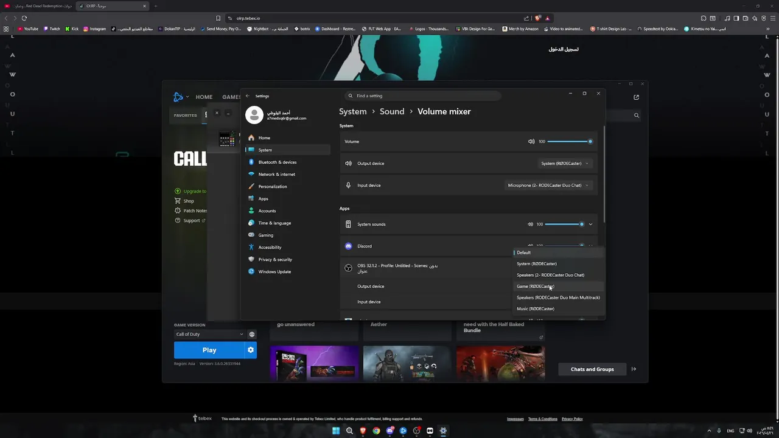Click the OBS app entry icon
The image size is (779, 438).
tap(348, 268)
